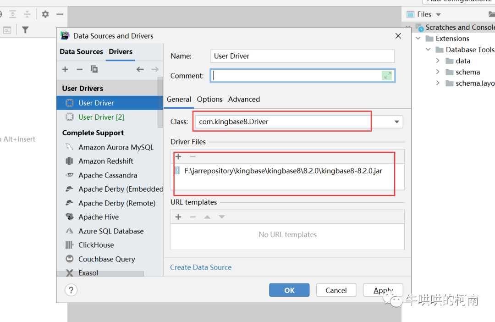Image resolution: width=495 pixels, height=322 pixels.
Task: Click the expand all icon in toolbar
Action: pos(13,14)
